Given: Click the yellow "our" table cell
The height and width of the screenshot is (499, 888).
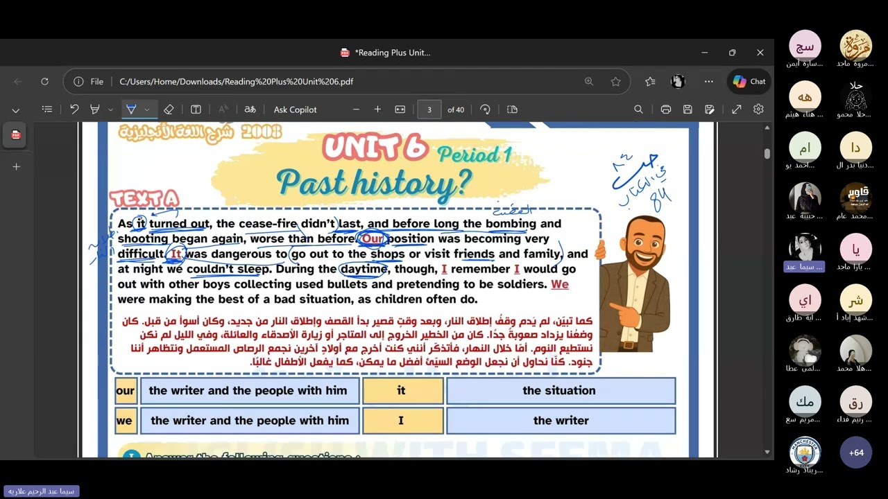Looking at the screenshot, I should [126, 391].
